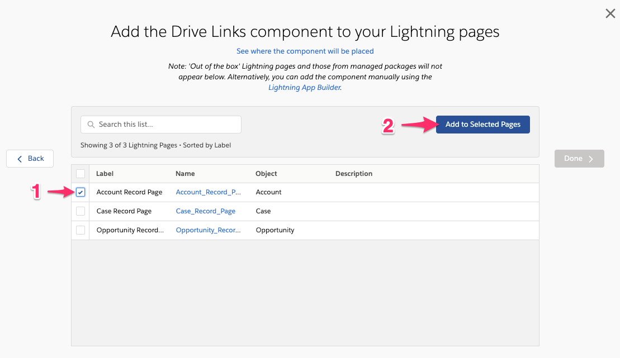Click the 'Opportunity' object cell

click(x=275, y=230)
